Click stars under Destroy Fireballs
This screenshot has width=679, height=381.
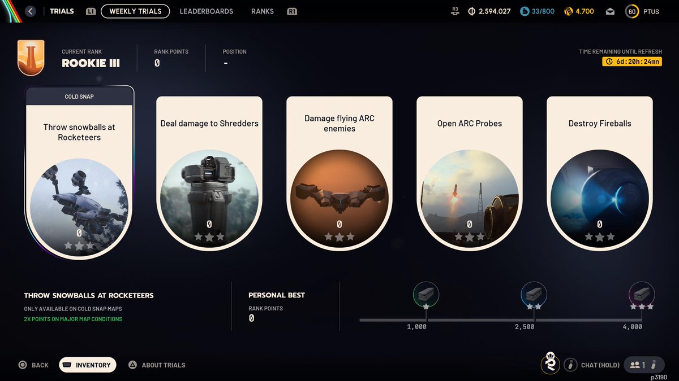coord(600,237)
